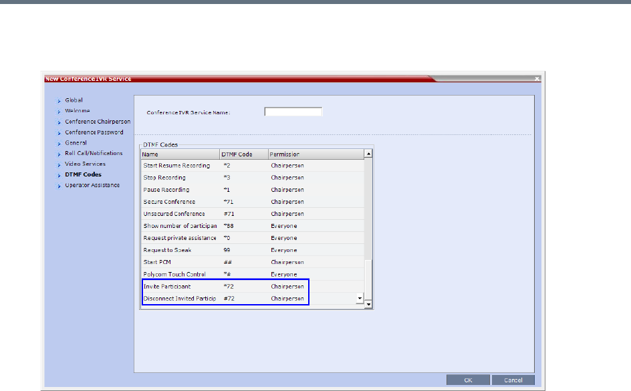631x391 pixels.
Task: Click DTMF code #71 cell
Action: tap(229, 214)
